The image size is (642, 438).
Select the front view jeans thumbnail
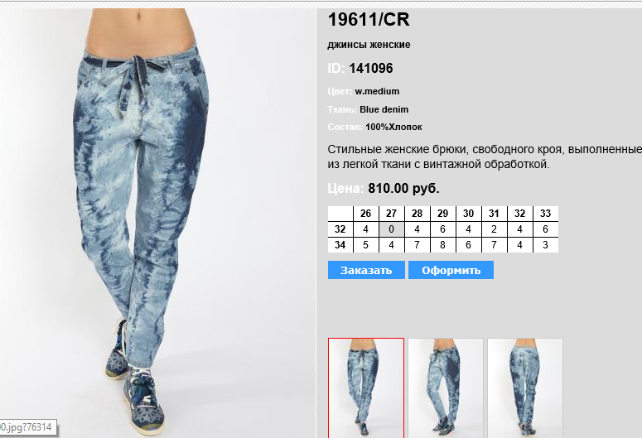366,387
